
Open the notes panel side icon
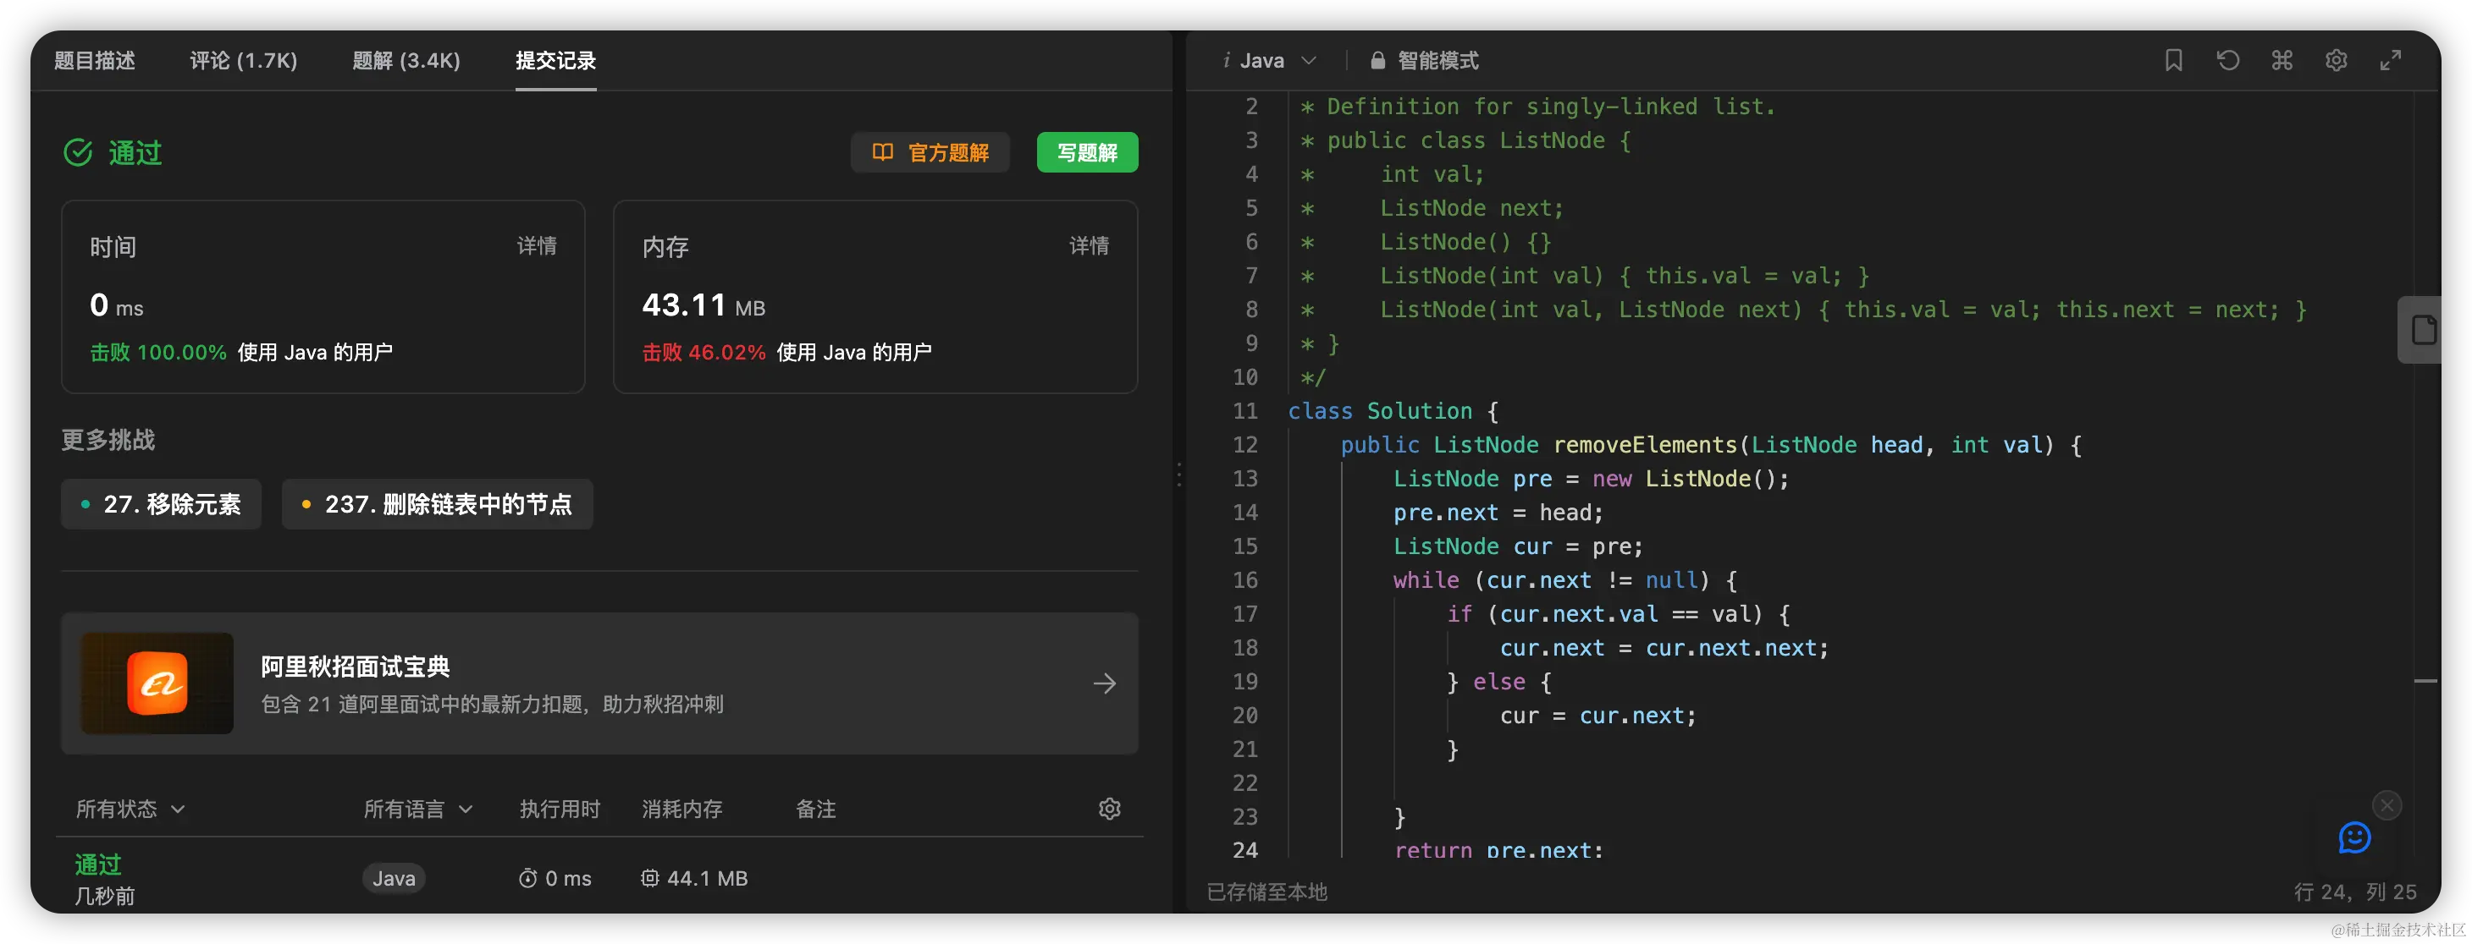click(2423, 331)
